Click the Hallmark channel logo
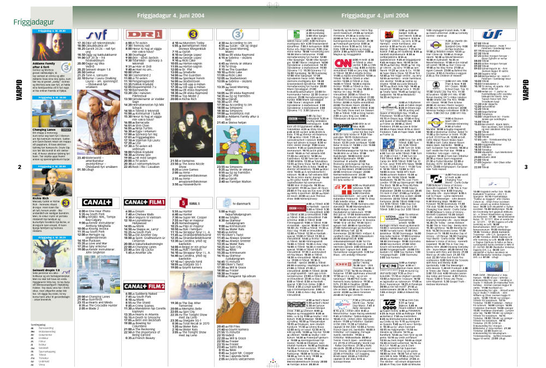Image resolution: width=546 pixels, height=368 pixels. [x=389, y=108]
